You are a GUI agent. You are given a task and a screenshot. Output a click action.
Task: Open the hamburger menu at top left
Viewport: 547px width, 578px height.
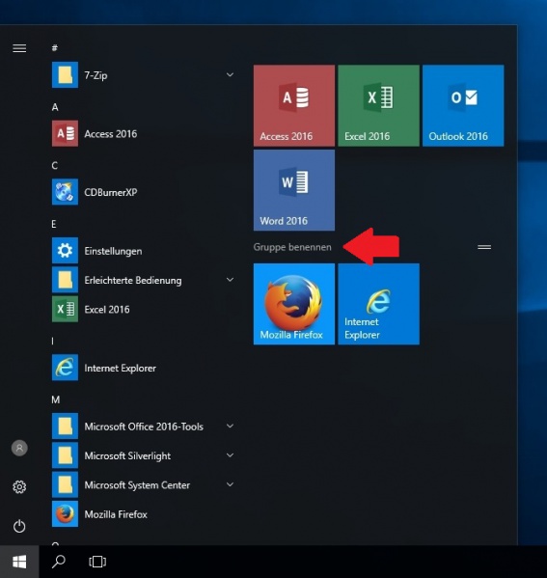pyautogui.click(x=19, y=48)
